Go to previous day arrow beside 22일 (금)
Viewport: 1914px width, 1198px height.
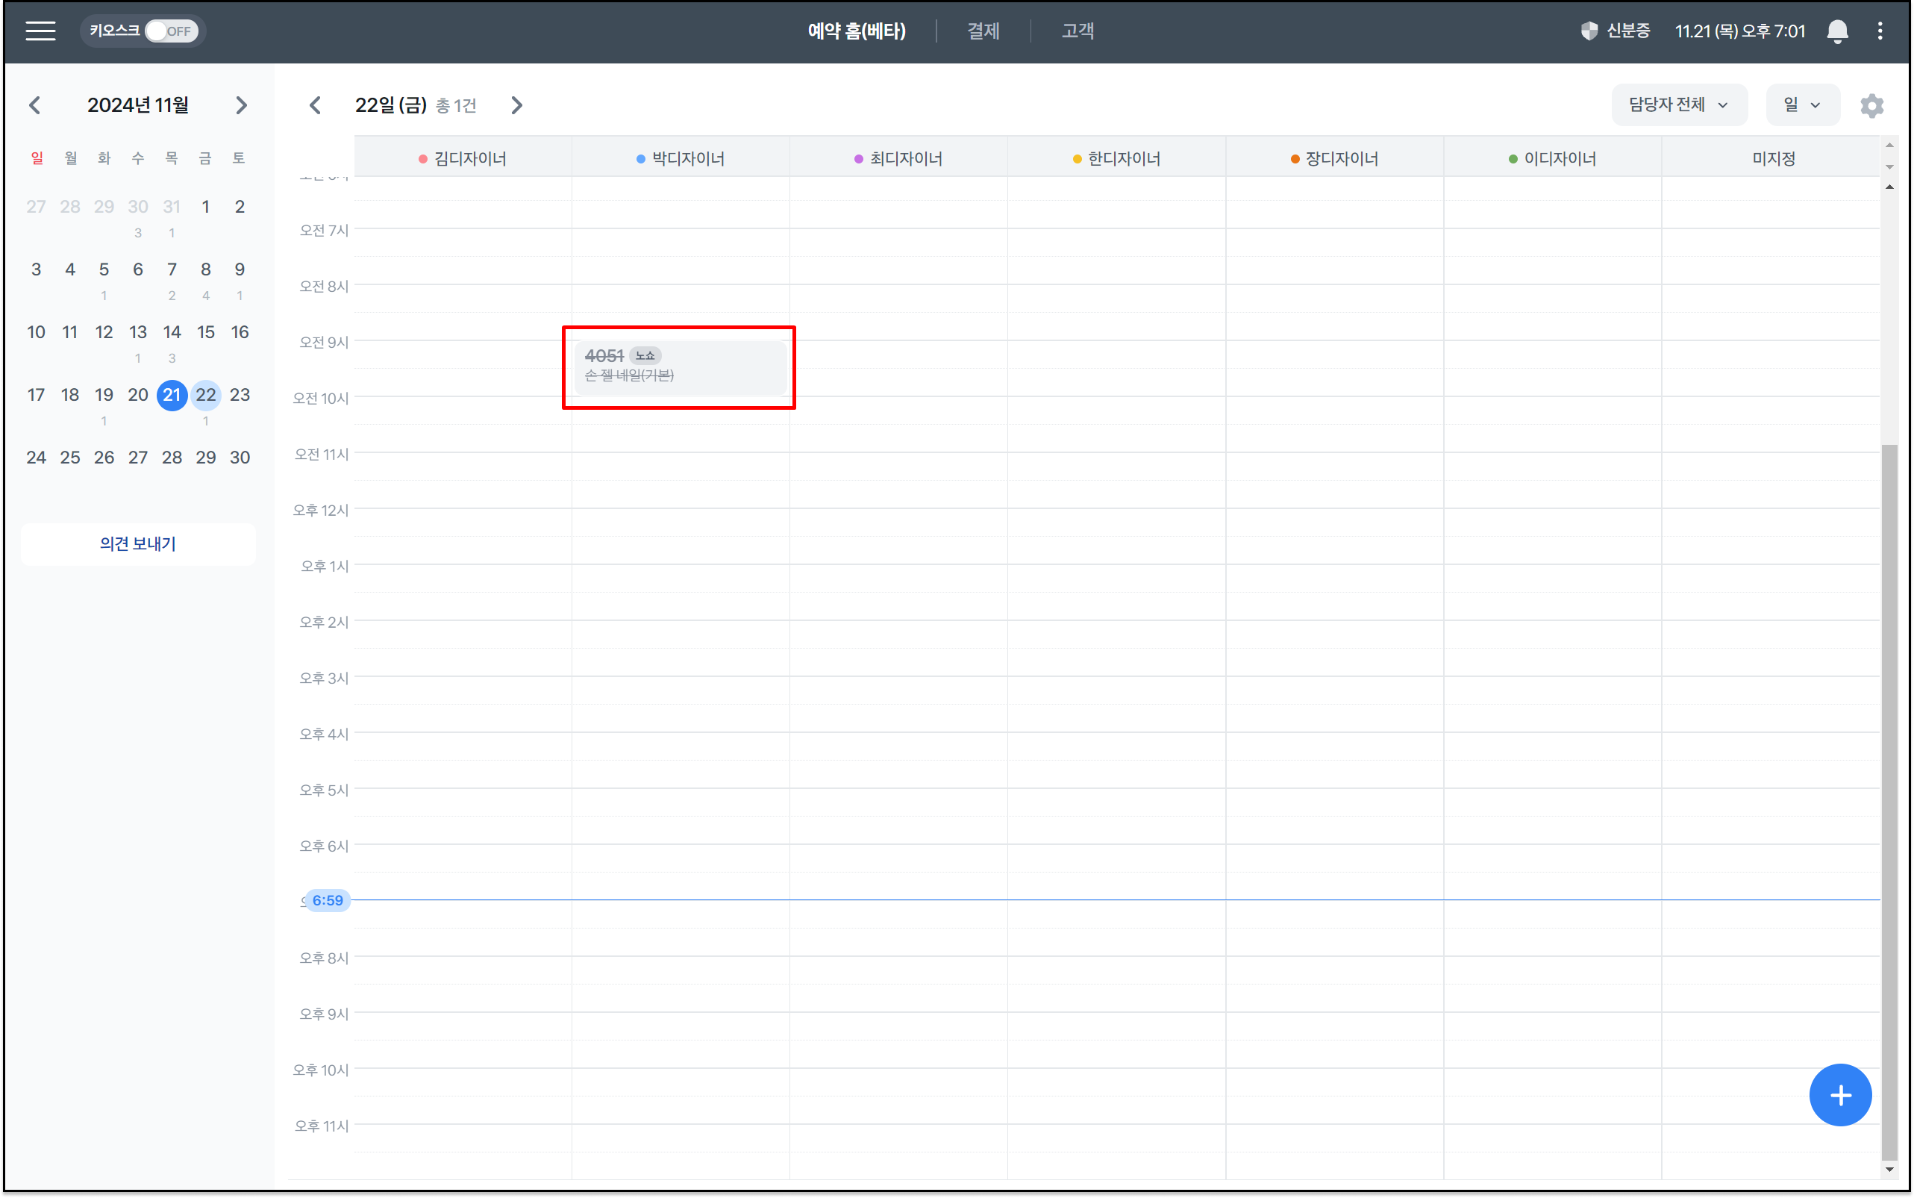pyautogui.click(x=315, y=105)
